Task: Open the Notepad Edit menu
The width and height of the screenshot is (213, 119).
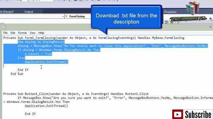Action: (13, 33)
